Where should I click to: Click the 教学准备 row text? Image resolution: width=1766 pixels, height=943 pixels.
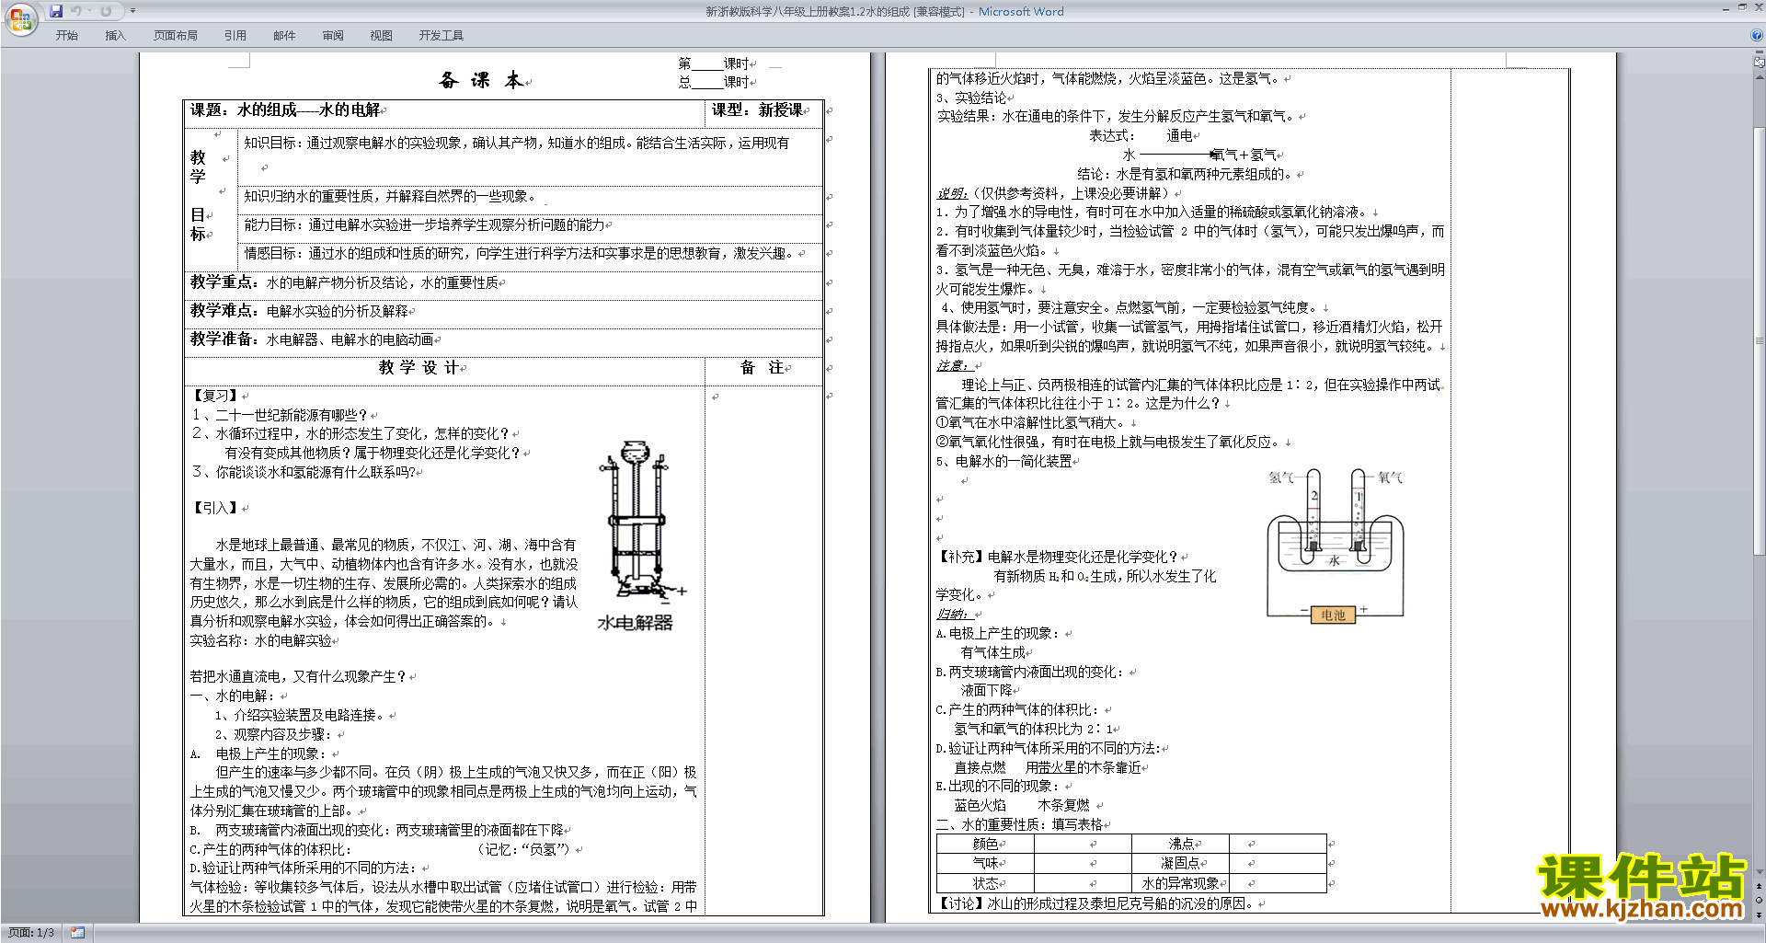tap(313, 339)
